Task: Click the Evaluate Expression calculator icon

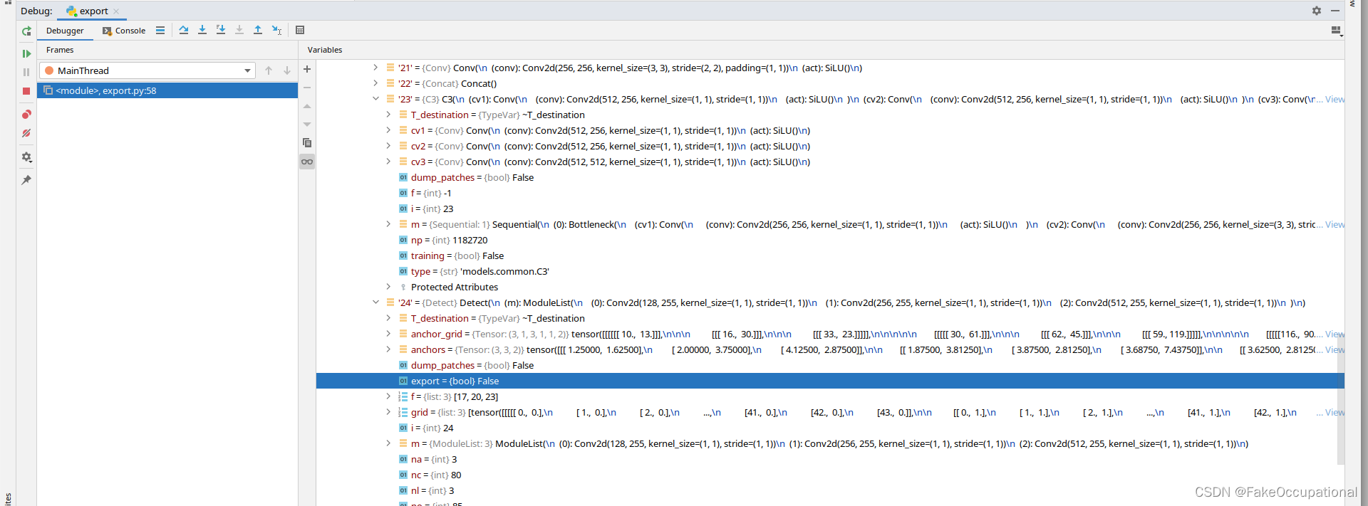Action: pyautogui.click(x=300, y=30)
